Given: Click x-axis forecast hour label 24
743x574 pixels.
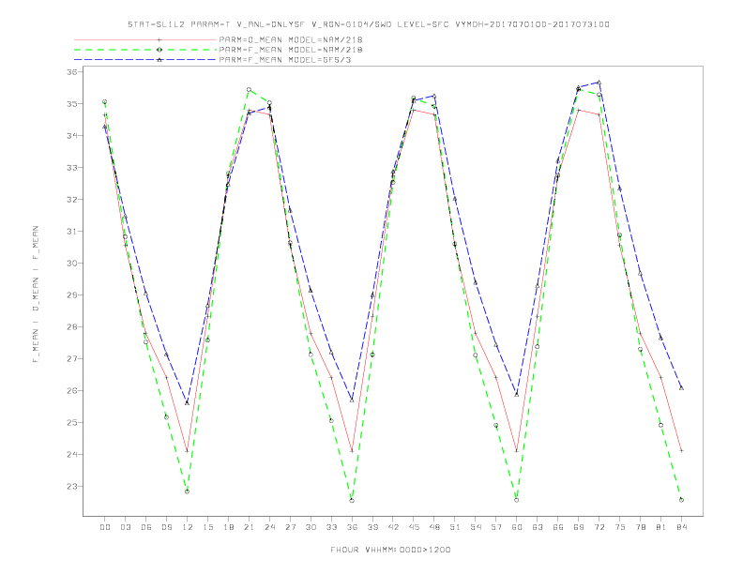Looking at the screenshot, I should [269, 527].
